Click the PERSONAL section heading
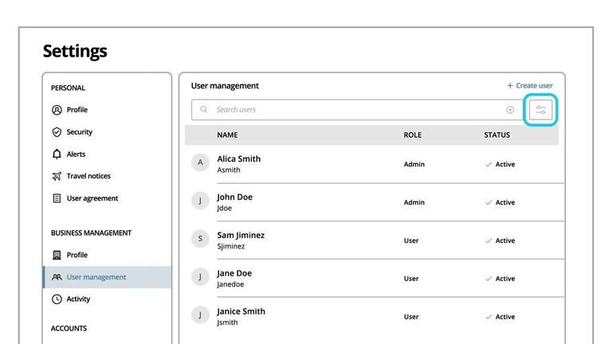612x344 pixels. tap(68, 88)
